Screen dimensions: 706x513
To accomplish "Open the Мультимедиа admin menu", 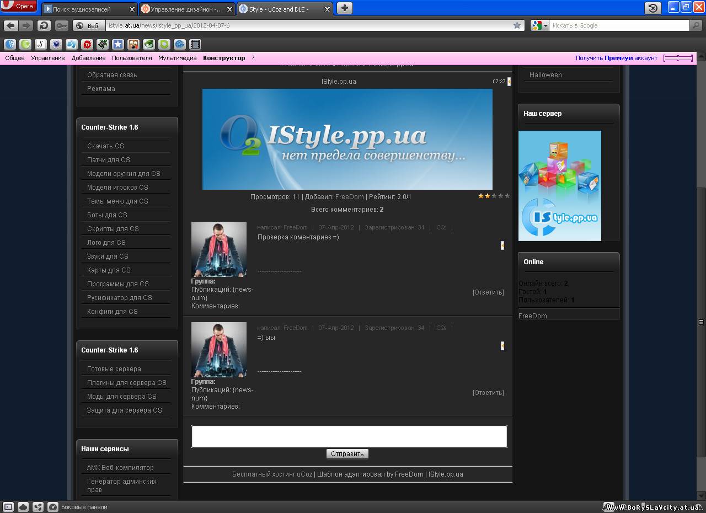I will (178, 58).
